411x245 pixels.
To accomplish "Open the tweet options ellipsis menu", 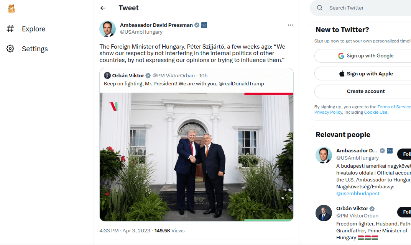I will pyautogui.click(x=290, y=25).
